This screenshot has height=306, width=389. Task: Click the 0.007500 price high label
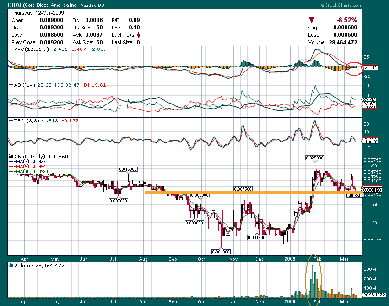243,189
